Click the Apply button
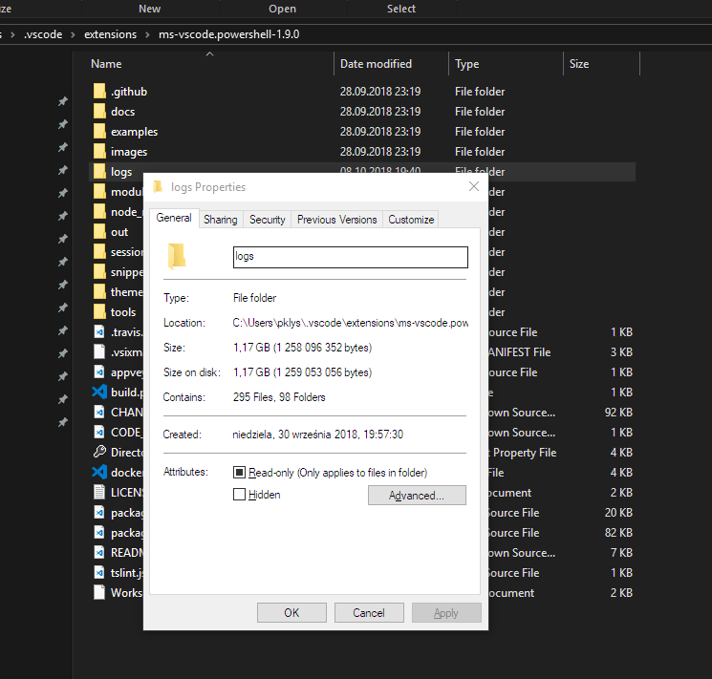This screenshot has width=712, height=679. tap(446, 613)
